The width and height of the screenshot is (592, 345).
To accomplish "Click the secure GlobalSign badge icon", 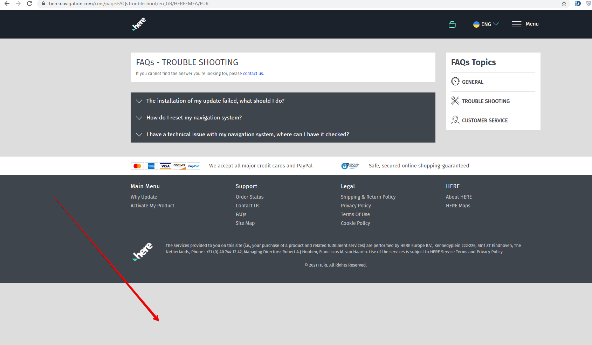I will click(x=350, y=166).
